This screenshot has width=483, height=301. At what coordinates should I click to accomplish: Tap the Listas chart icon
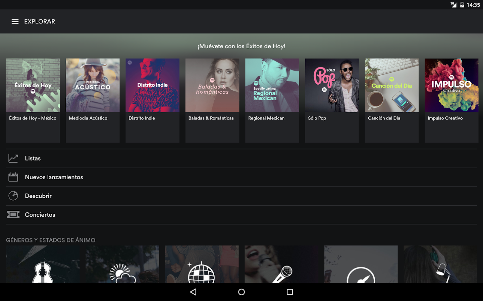click(x=13, y=158)
